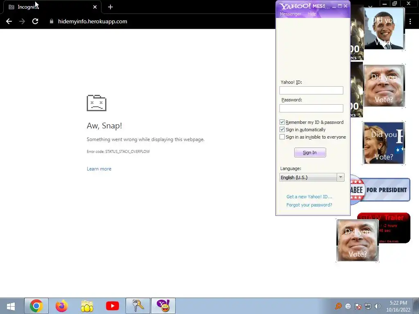
Task: Open the keys icon on taskbar
Action: point(138,306)
